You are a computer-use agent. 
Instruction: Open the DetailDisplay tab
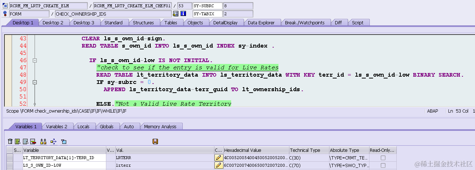click(225, 23)
